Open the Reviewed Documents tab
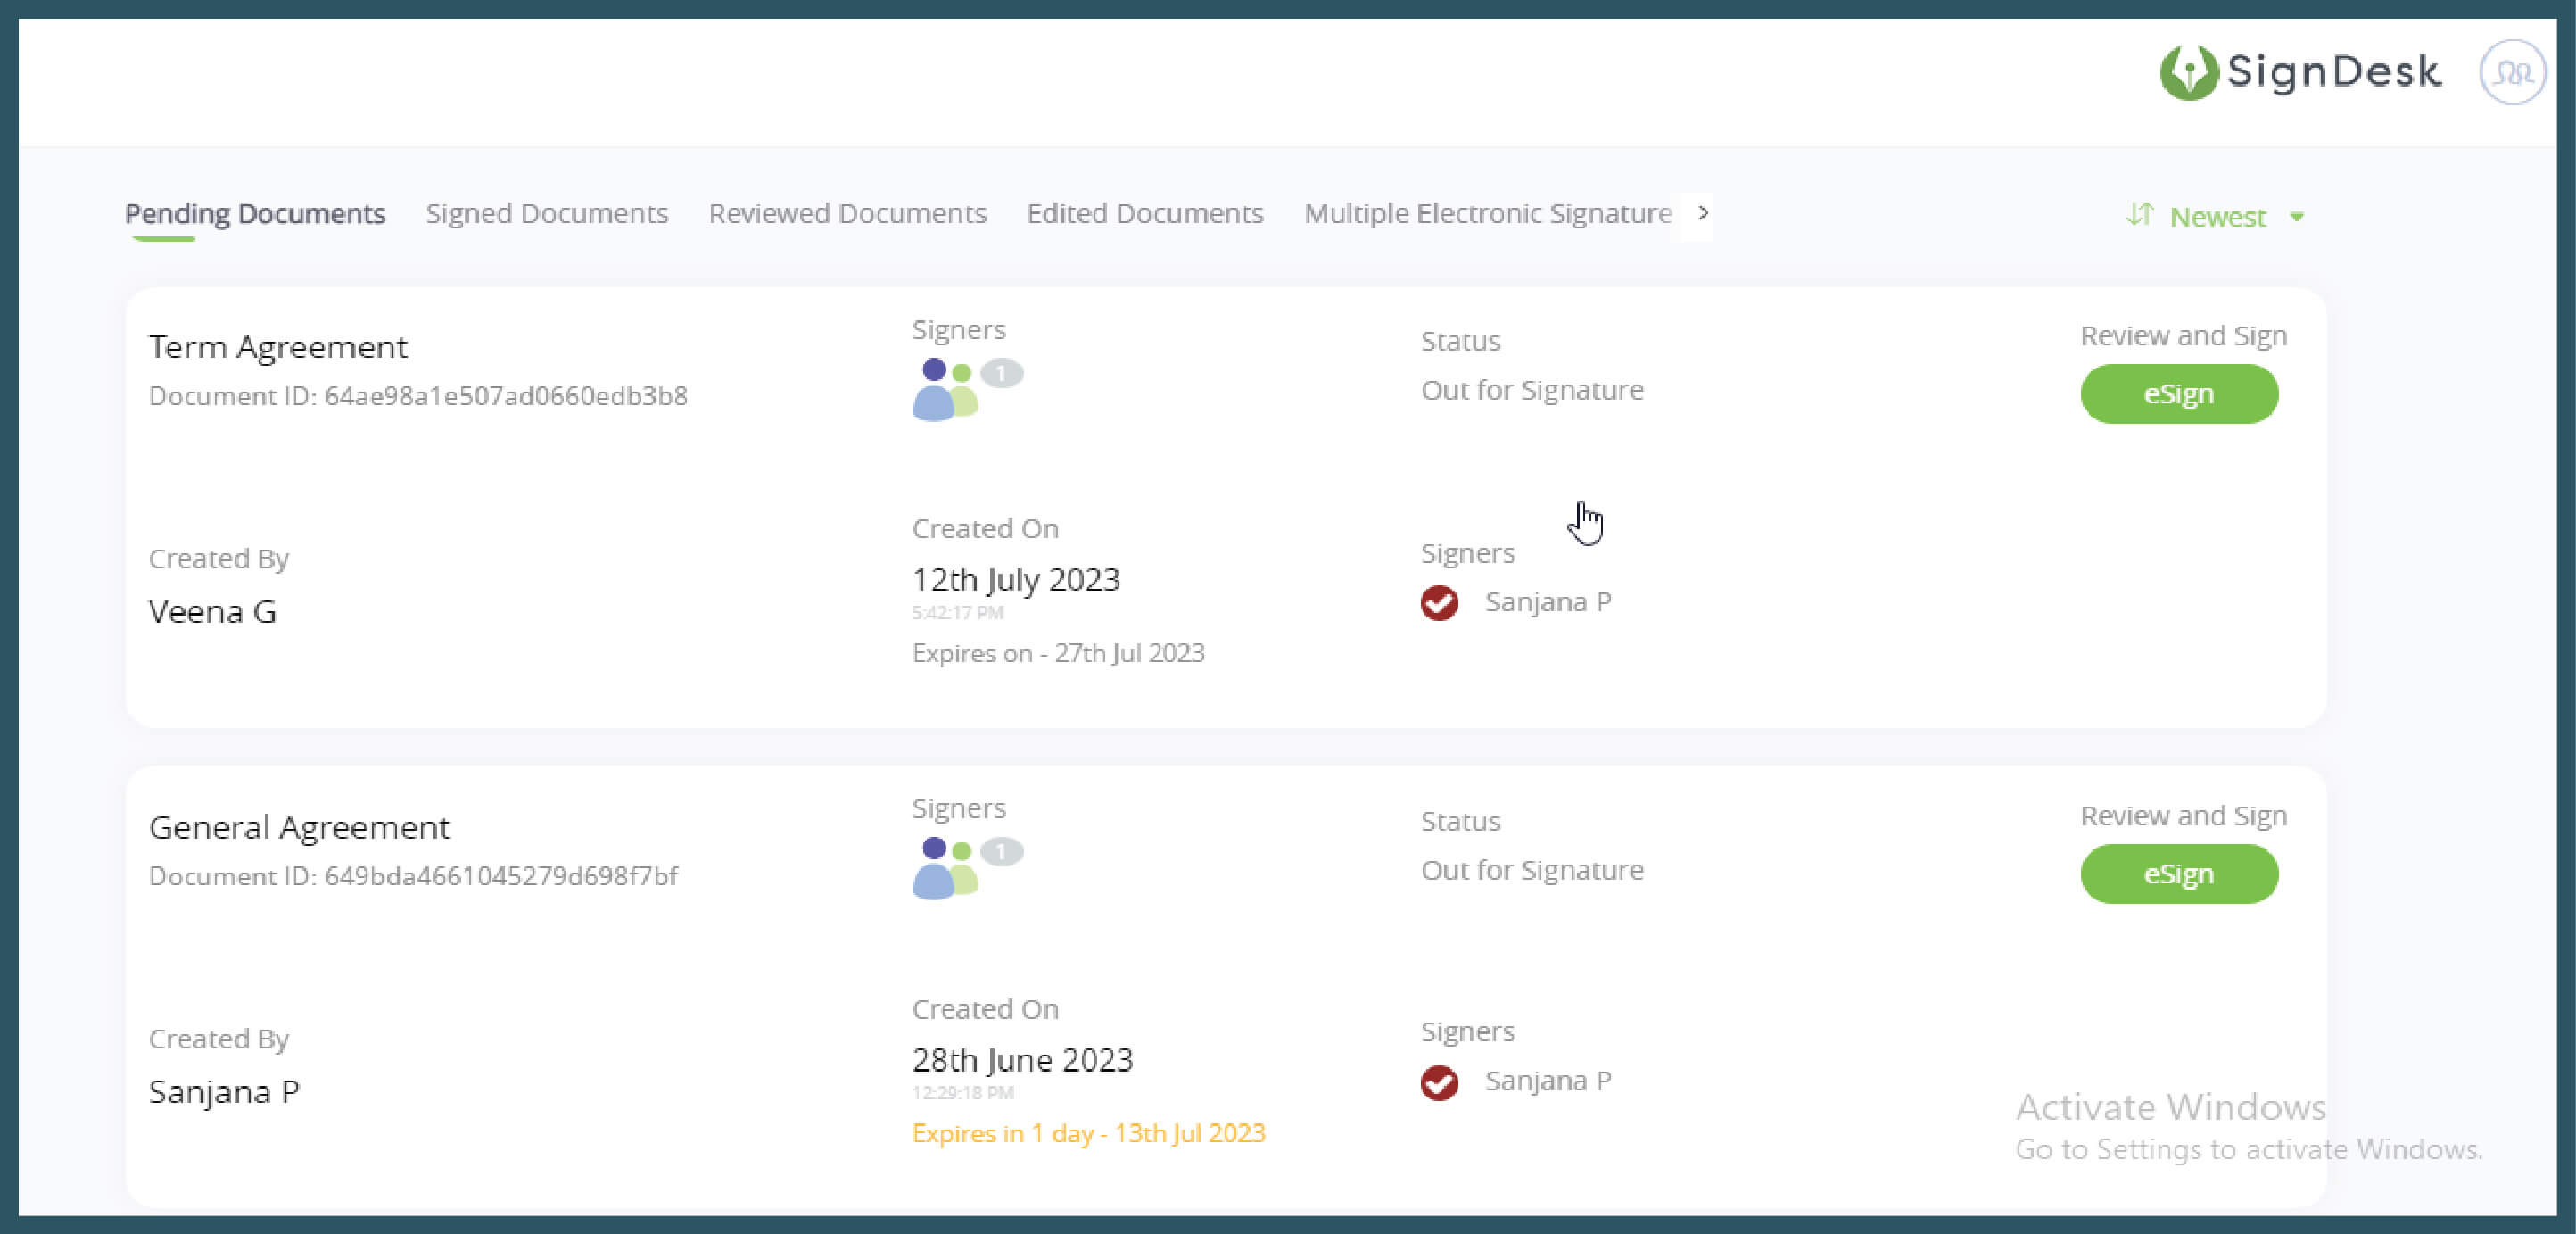 tap(847, 214)
